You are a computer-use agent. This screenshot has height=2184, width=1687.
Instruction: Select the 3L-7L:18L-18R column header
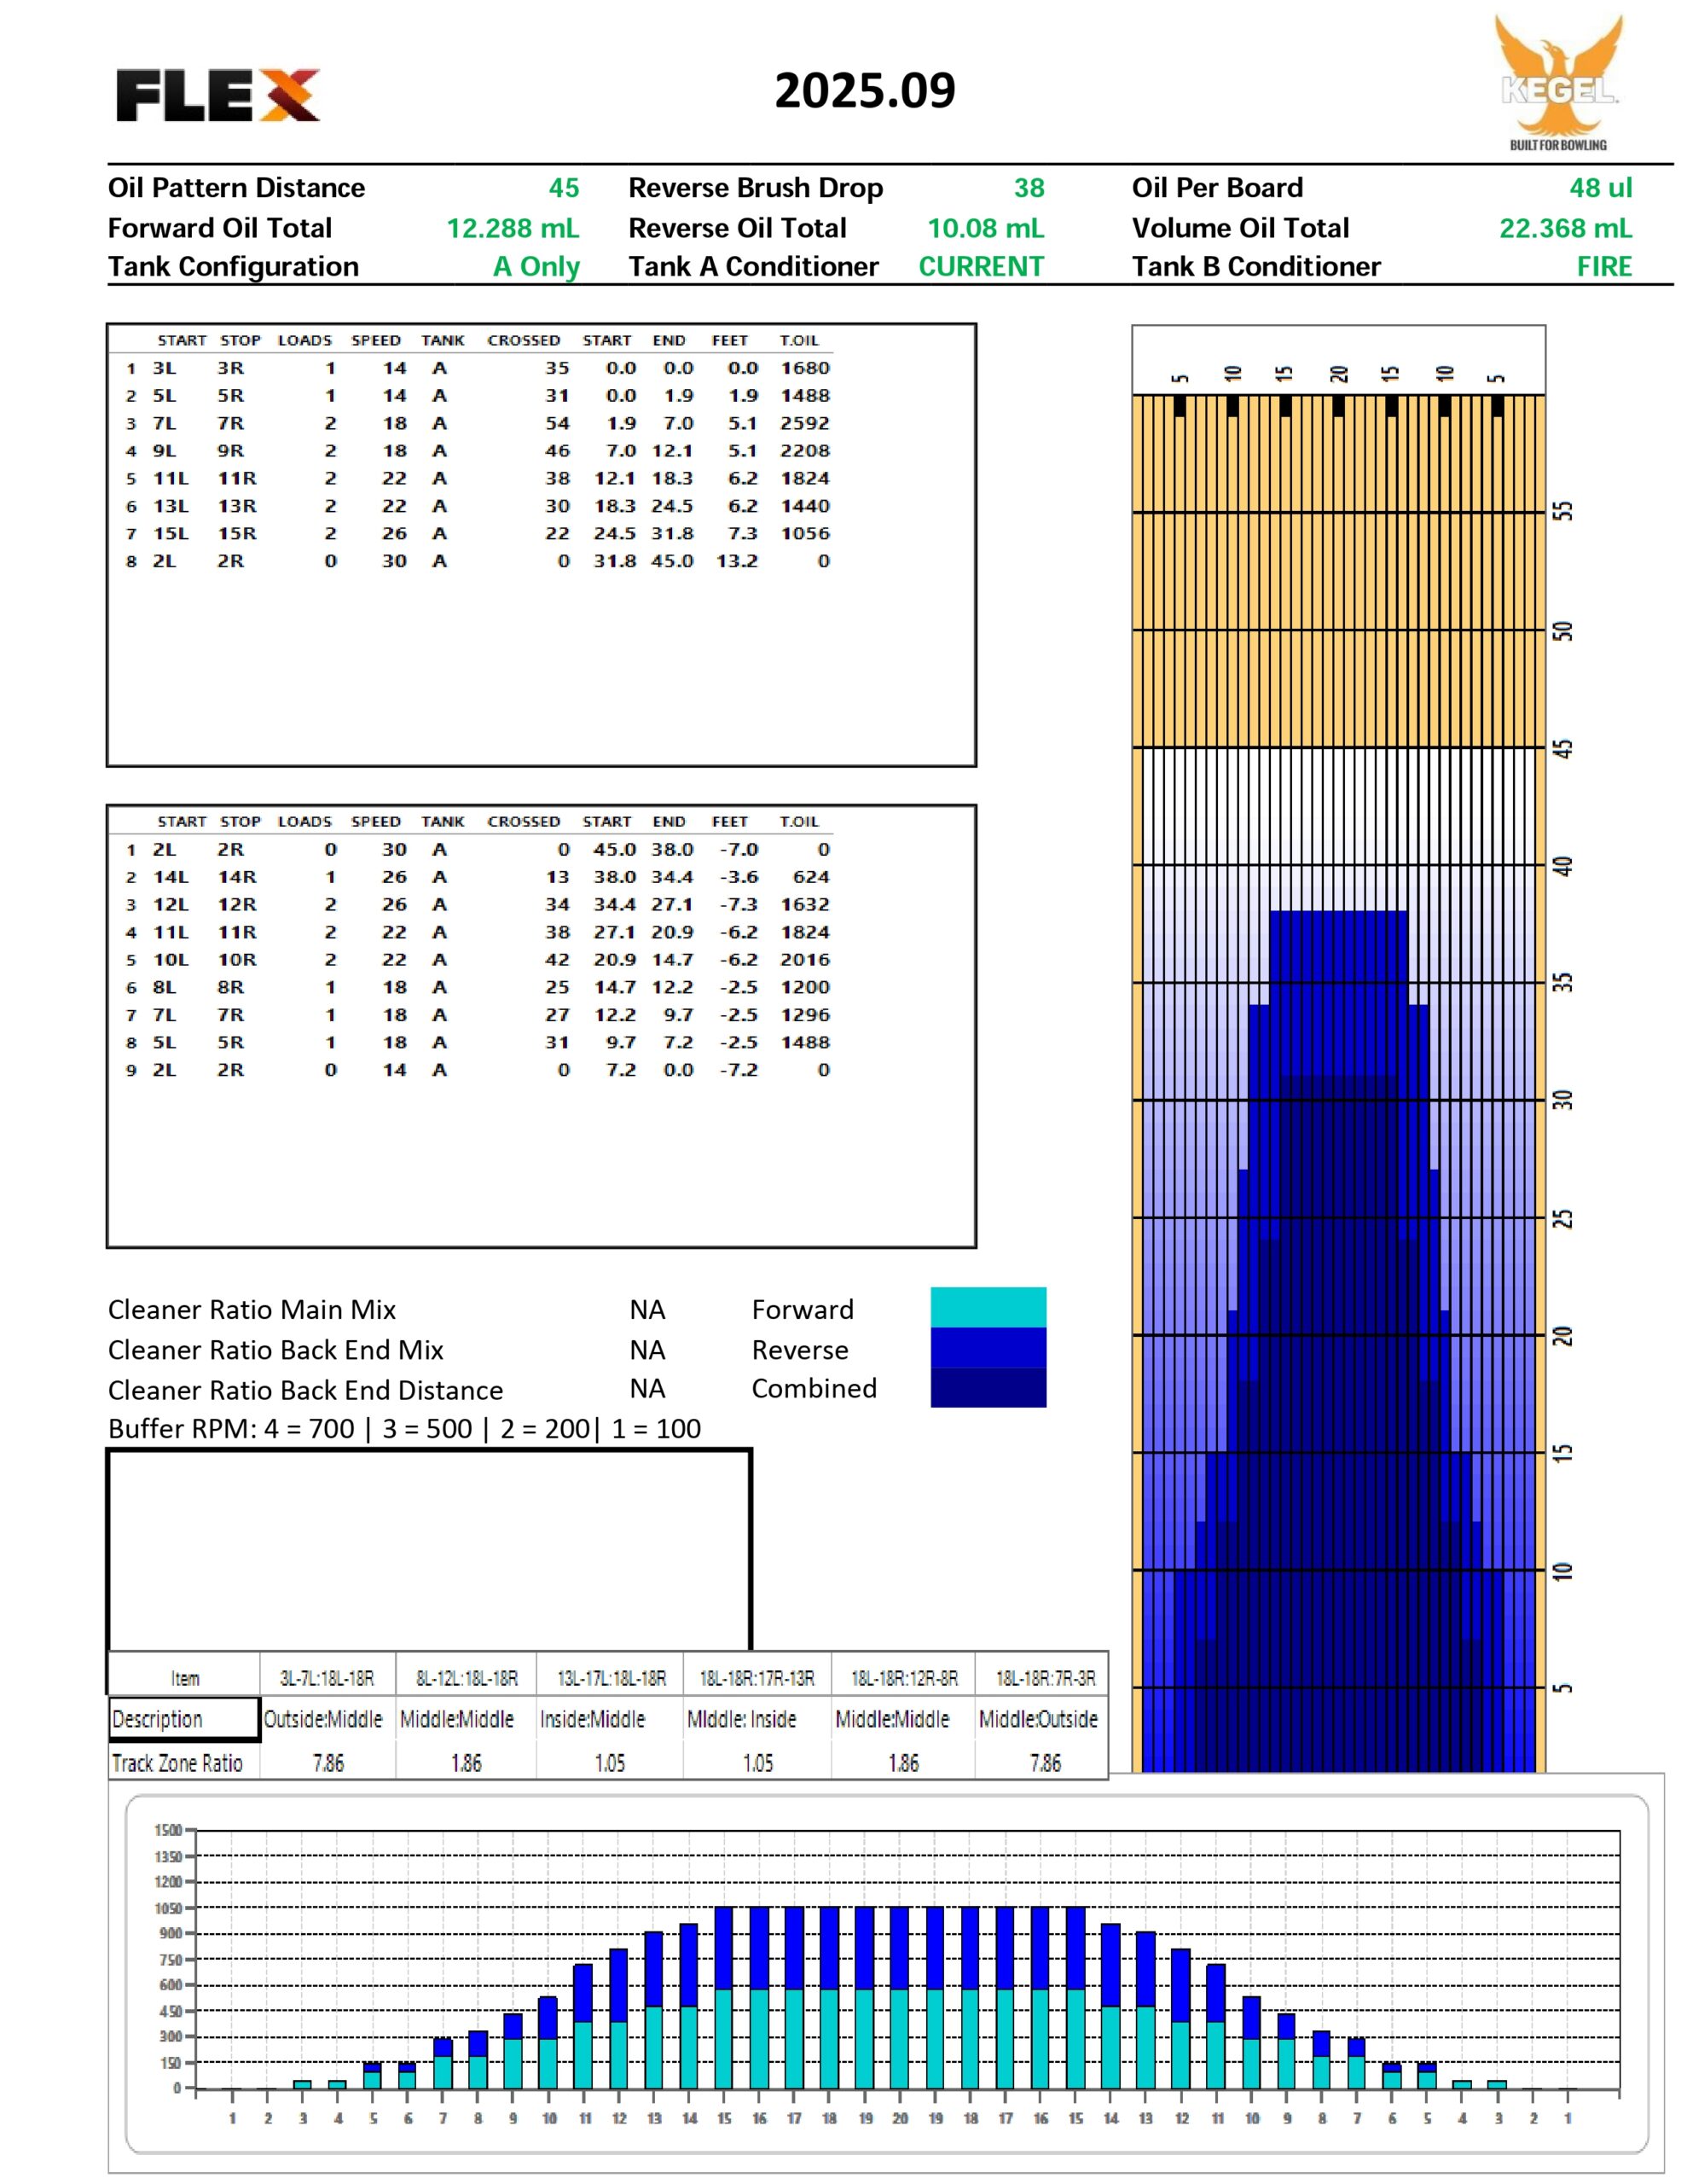(x=327, y=1677)
